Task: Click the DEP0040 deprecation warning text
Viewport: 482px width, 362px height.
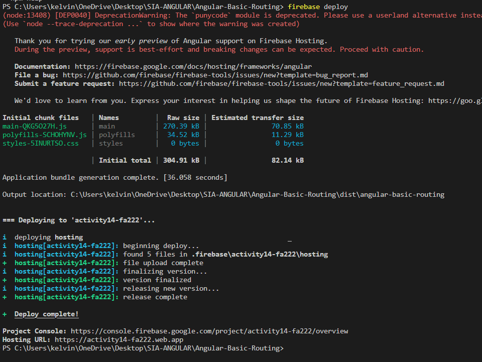Action: (242, 16)
